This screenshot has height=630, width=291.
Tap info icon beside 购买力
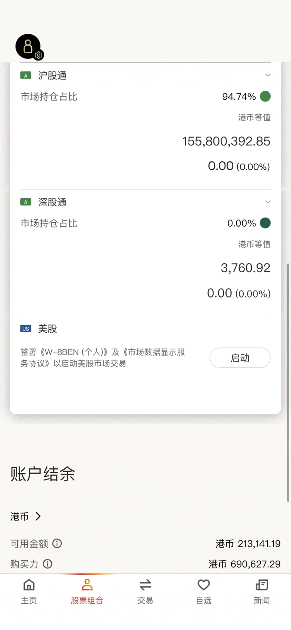[47, 564]
